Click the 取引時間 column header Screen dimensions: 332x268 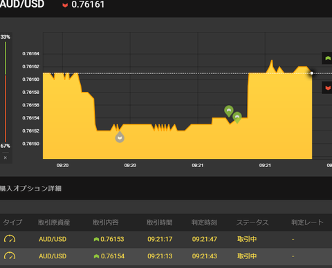(x=160, y=222)
